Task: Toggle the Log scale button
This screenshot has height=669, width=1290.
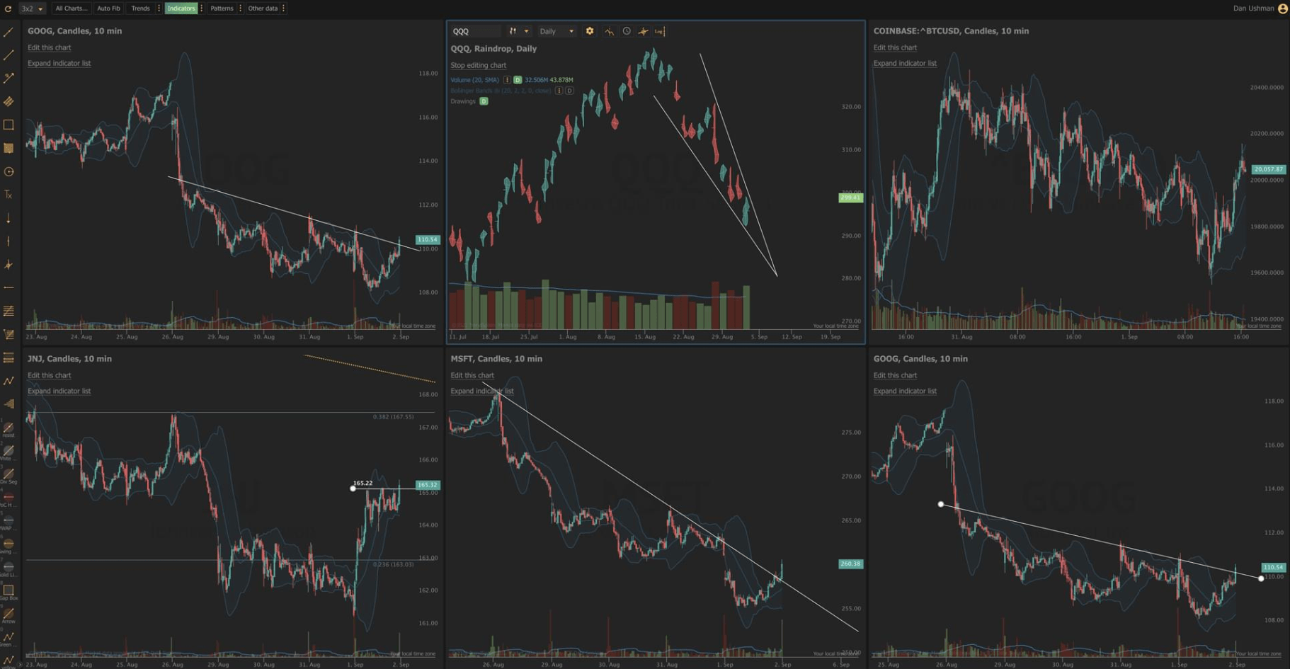Action: click(x=659, y=31)
